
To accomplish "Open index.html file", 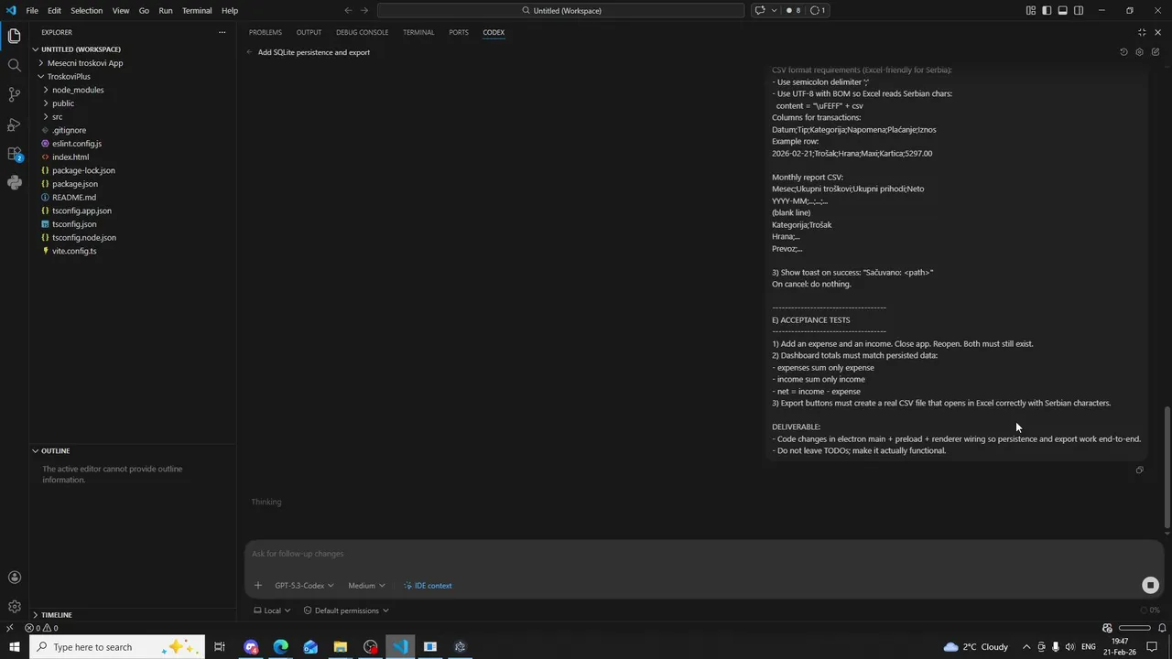I will click(133, 157).
